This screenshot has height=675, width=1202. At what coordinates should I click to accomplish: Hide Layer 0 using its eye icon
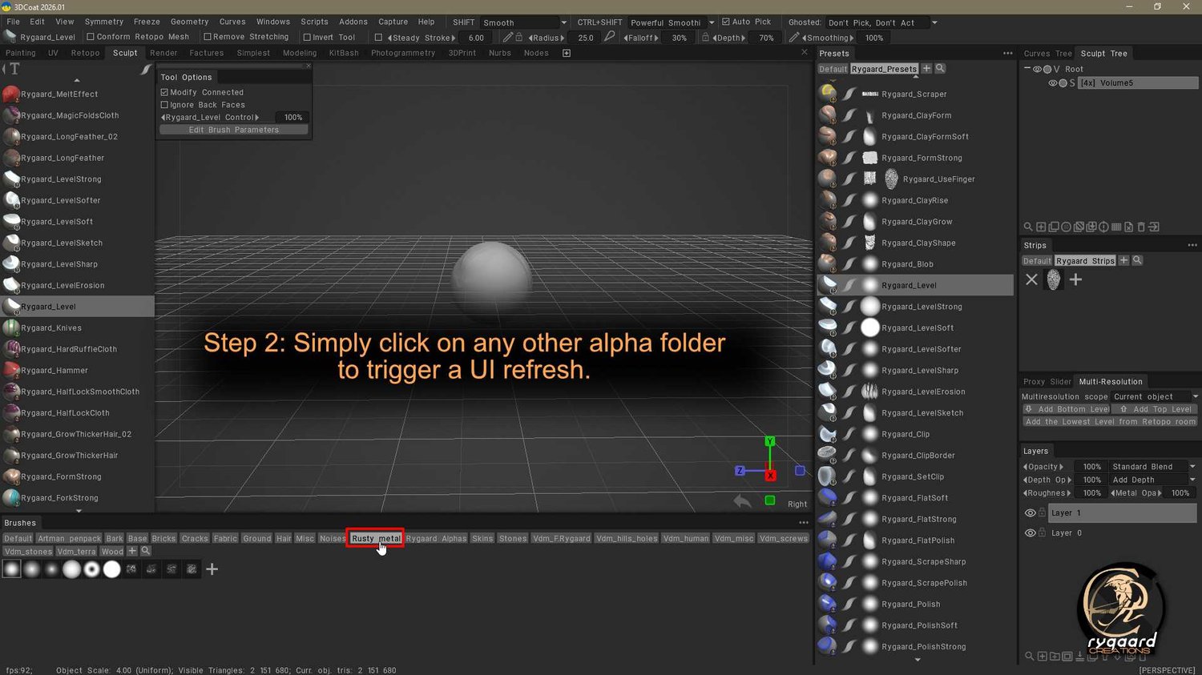[x=1031, y=533]
